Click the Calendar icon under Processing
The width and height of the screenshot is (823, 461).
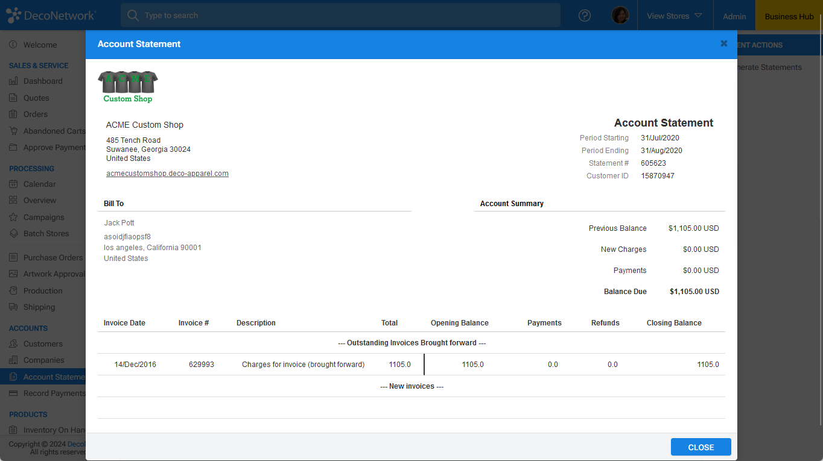[x=13, y=184]
